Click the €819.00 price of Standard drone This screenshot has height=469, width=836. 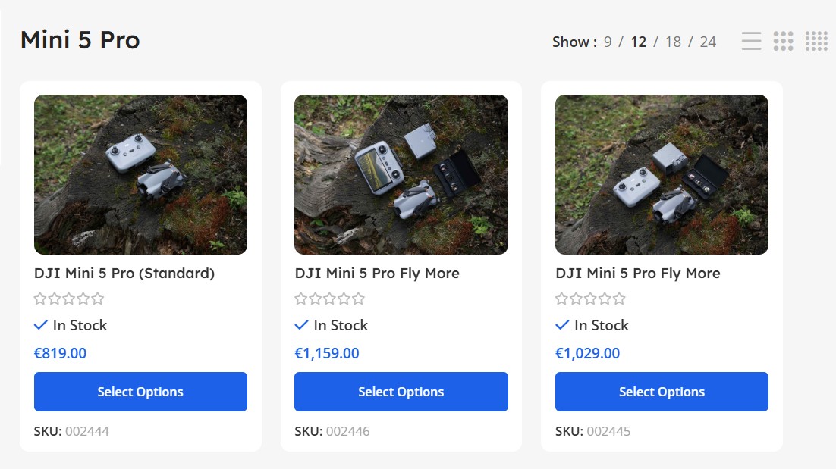click(61, 353)
